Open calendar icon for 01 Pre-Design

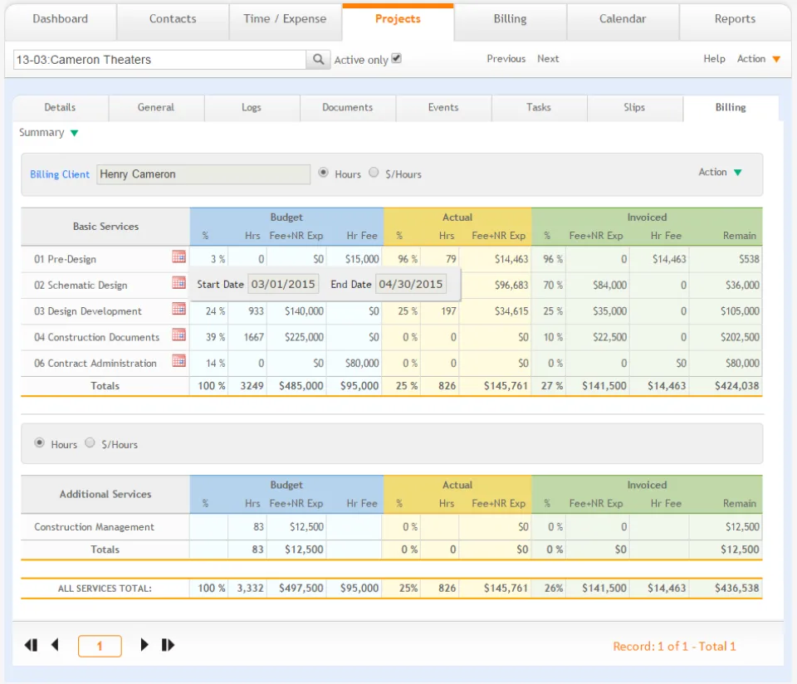[x=179, y=256]
